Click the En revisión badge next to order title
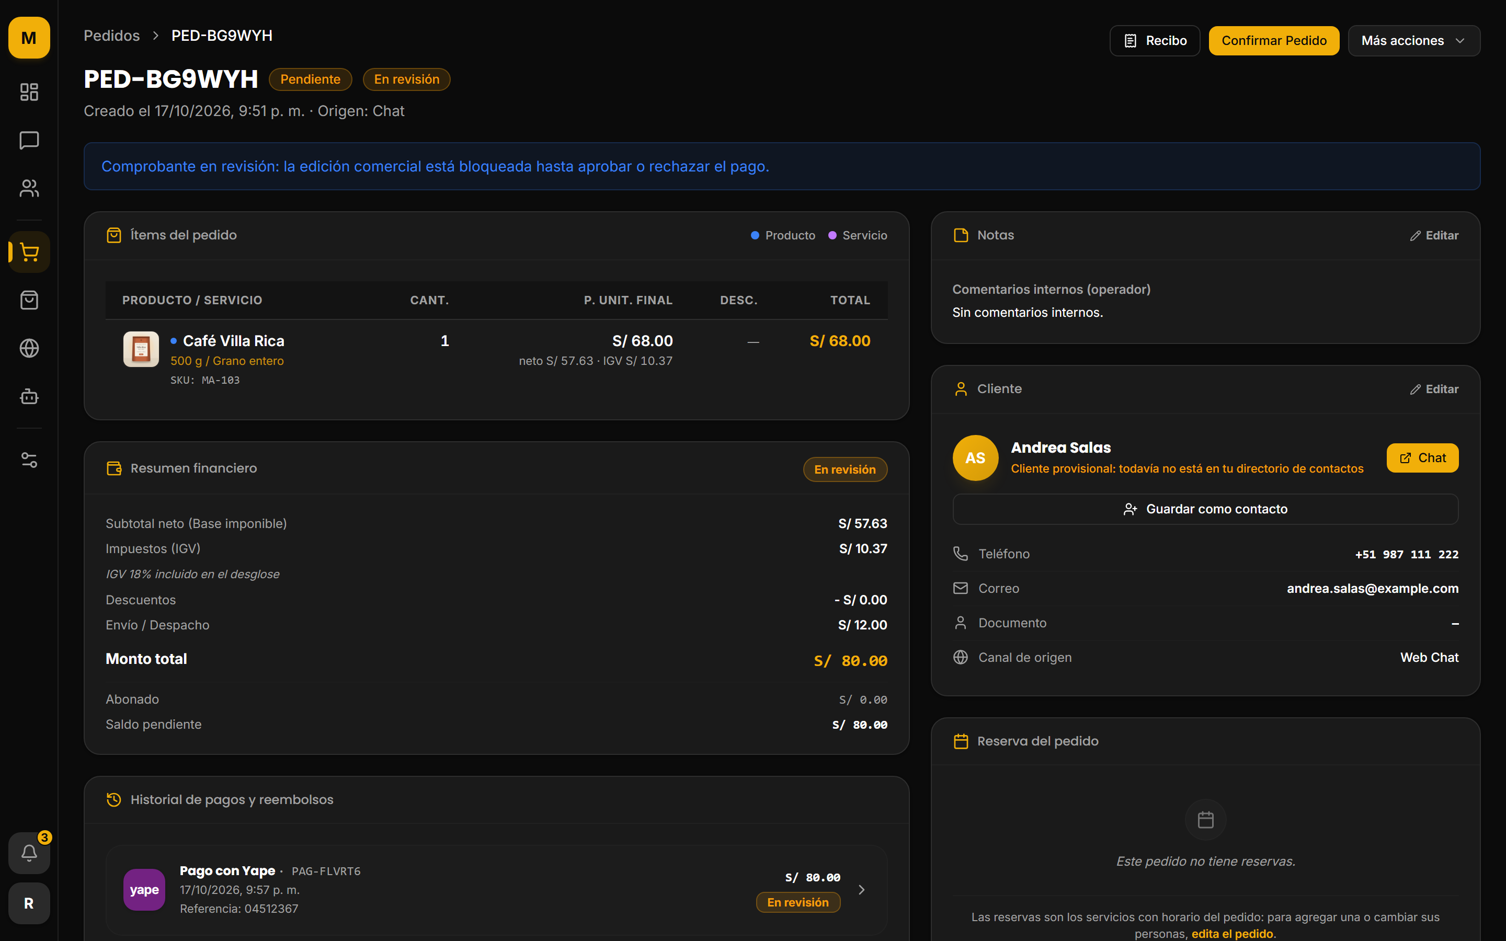 click(406, 79)
